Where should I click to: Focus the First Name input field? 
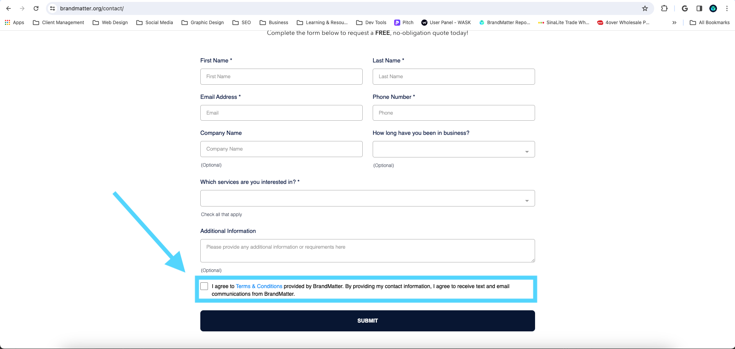[281, 77]
